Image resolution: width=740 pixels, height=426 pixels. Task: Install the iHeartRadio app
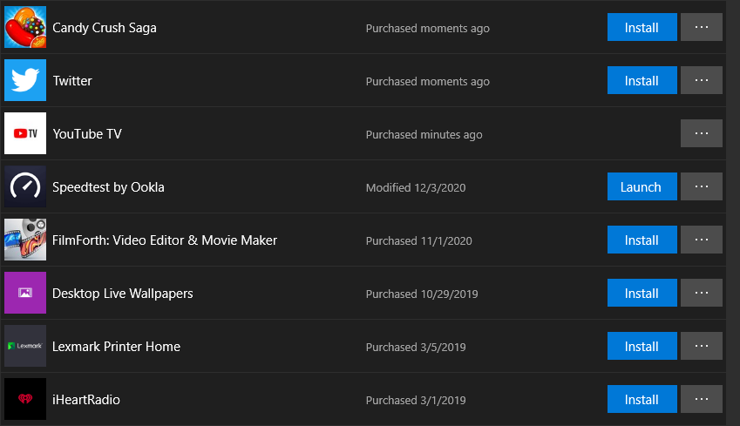[x=642, y=399]
